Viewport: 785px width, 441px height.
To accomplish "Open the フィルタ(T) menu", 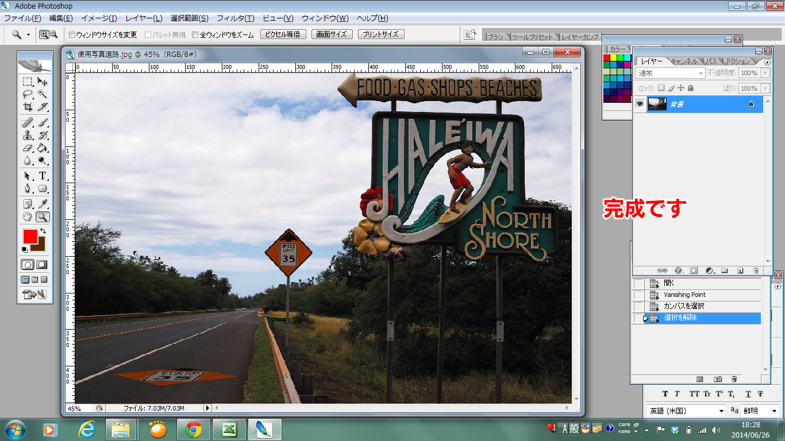I will tap(235, 18).
